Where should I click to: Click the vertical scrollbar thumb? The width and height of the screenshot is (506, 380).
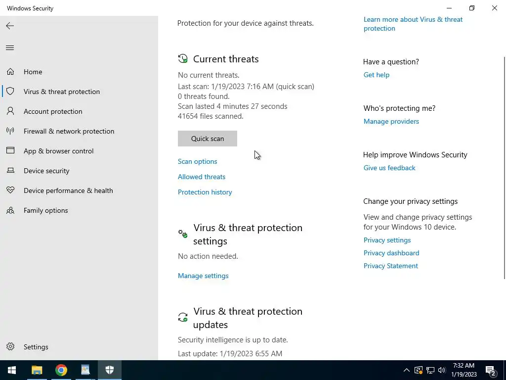[x=505, y=168]
